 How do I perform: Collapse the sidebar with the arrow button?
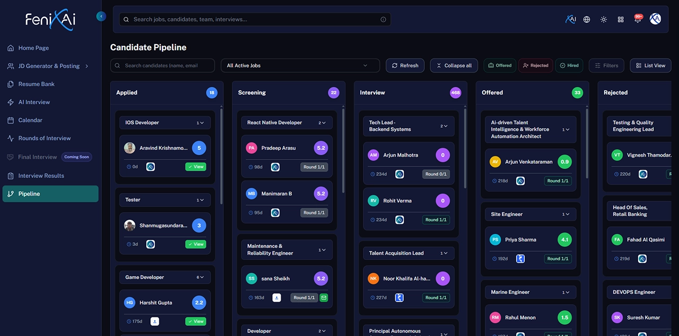pos(101,16)
